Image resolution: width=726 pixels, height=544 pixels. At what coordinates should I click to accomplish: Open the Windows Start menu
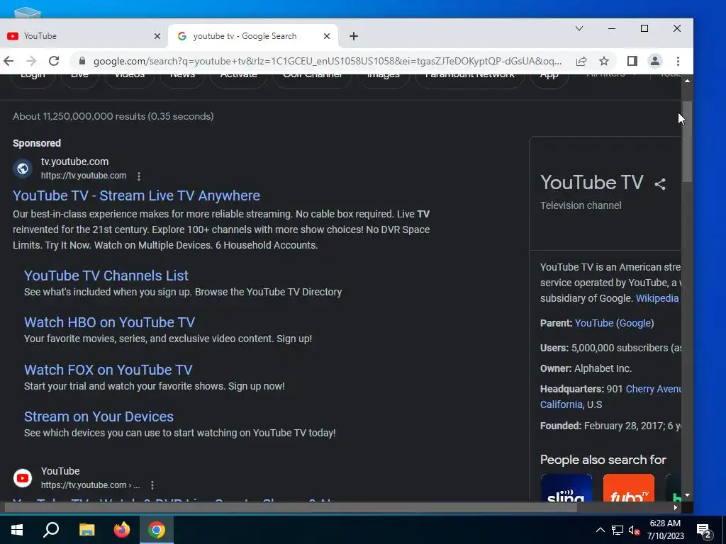[x=17, y=530]
